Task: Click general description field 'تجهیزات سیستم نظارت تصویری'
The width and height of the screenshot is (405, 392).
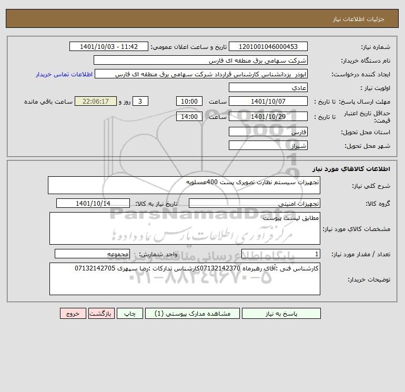Action: pyautogui.click(x=184, y=185)
